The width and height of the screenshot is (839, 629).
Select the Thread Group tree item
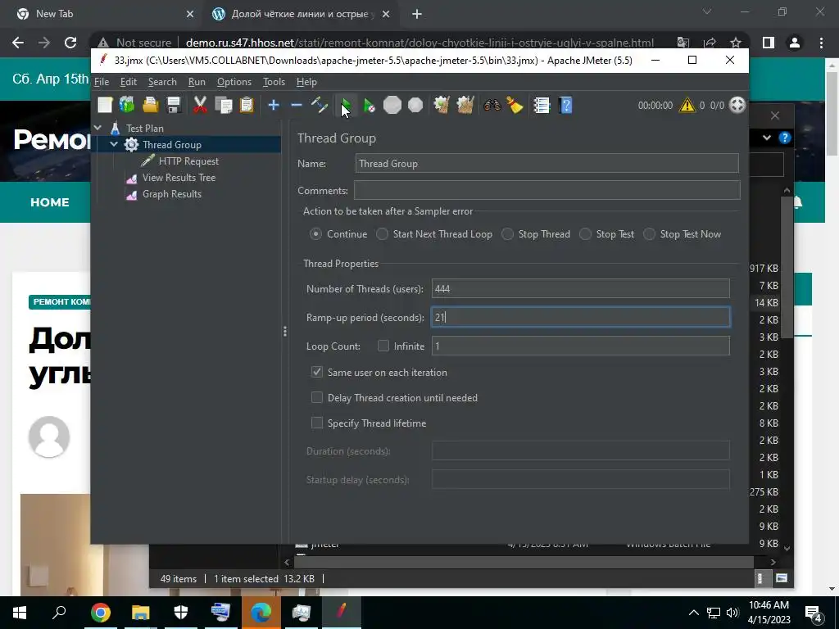tap(172, 144)
